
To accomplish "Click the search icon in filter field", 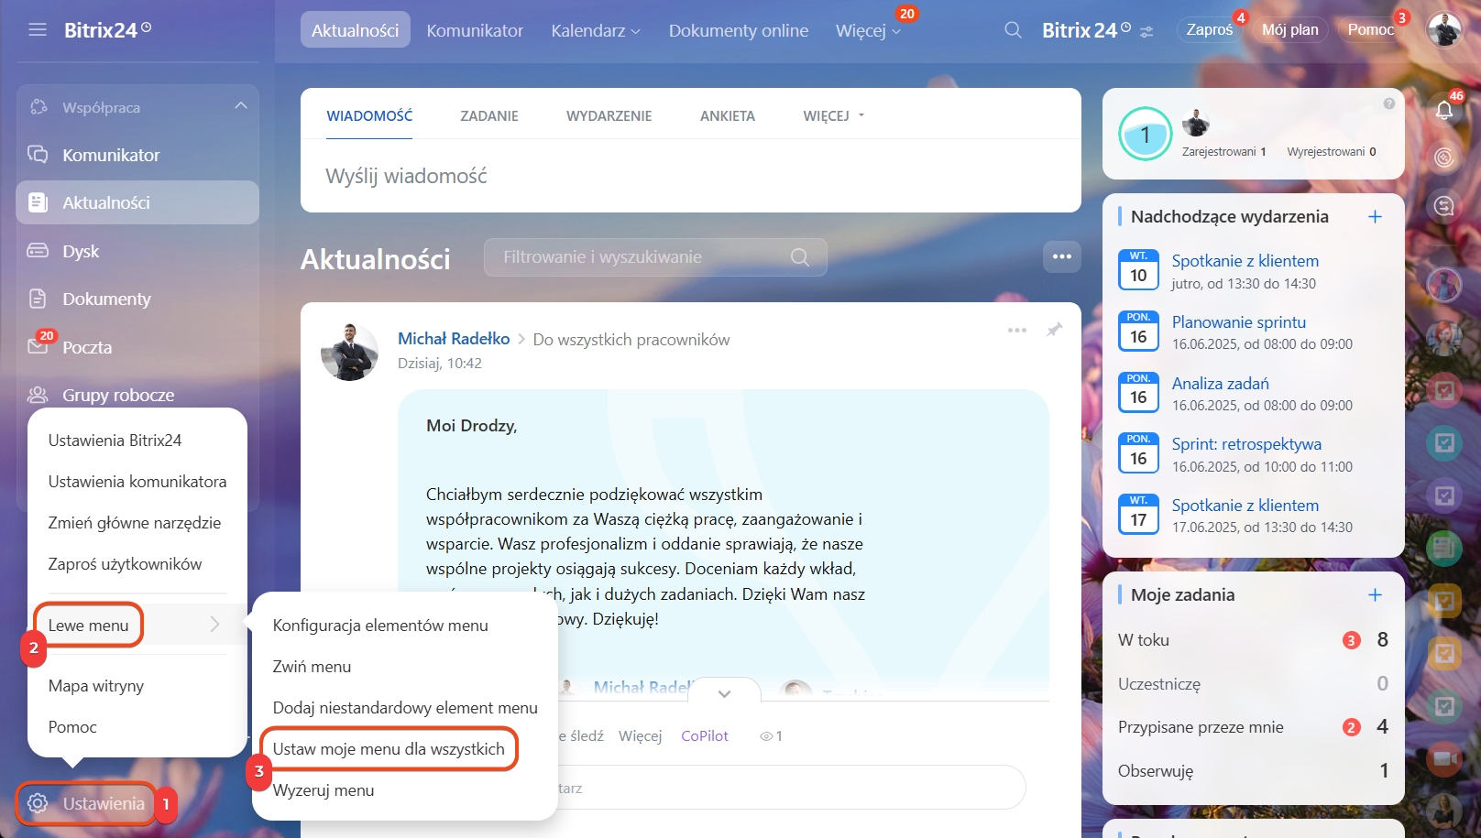I will click(800, 257).
